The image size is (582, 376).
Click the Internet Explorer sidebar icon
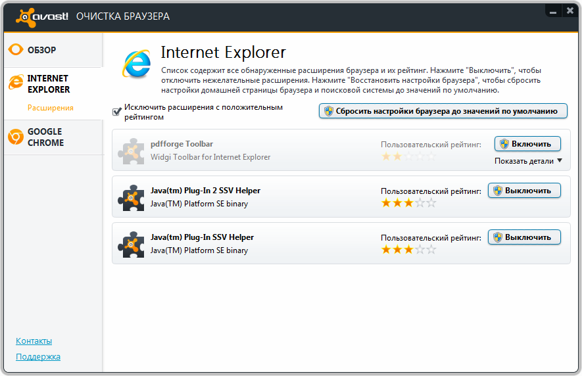(15, 82)
